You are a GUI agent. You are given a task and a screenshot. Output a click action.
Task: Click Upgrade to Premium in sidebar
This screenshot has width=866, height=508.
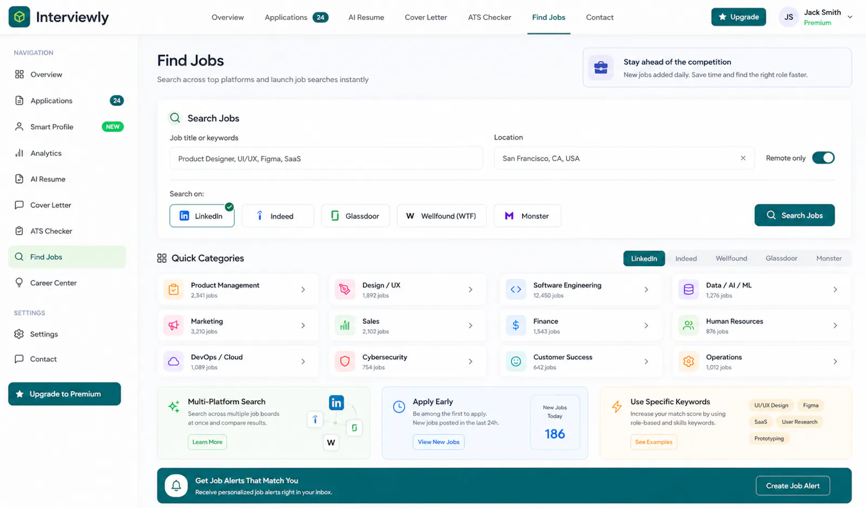coord(64,394)
